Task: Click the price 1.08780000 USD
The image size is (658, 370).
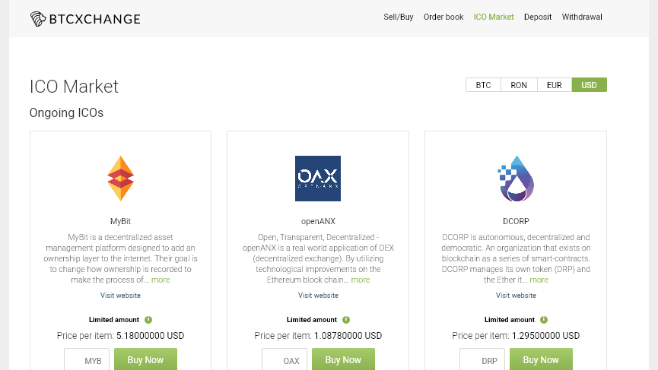Action: coord(348,336)
